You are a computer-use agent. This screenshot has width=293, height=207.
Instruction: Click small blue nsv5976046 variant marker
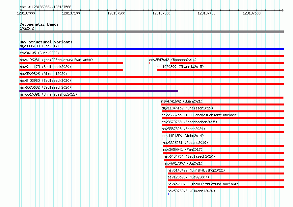[x=168, y=194]
